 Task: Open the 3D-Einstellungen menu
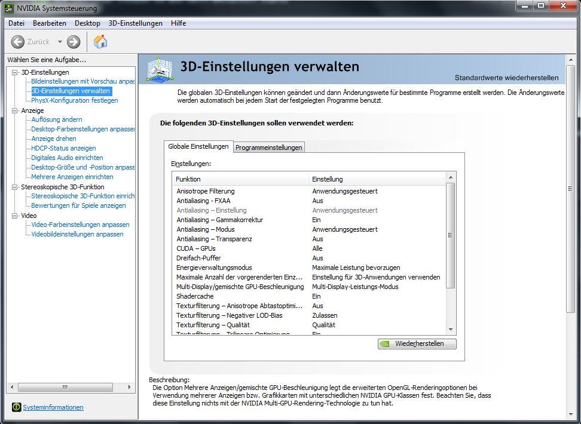point(136,23)
